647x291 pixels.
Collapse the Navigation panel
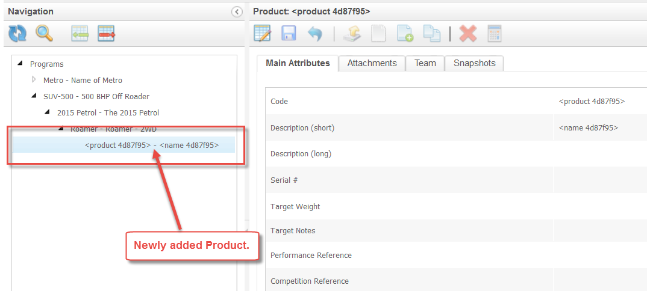pyautogui.click(x=237, y=11)
